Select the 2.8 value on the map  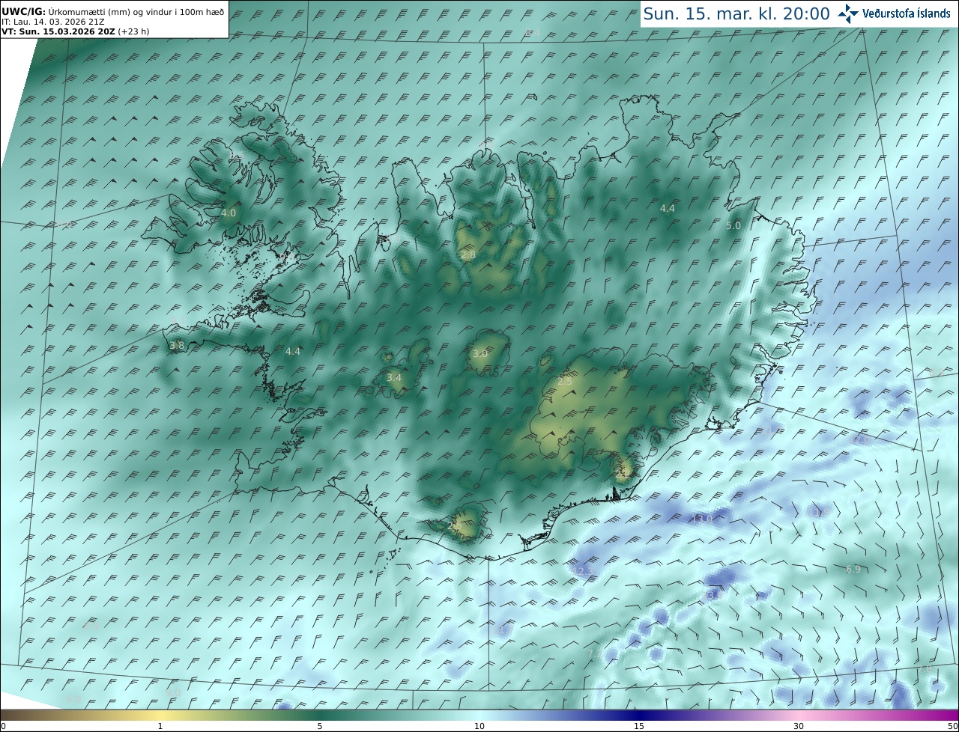[468, 255]
